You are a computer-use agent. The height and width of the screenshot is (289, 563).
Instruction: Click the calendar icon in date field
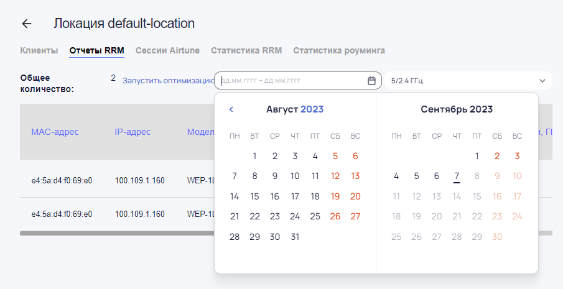click(371, 81)
